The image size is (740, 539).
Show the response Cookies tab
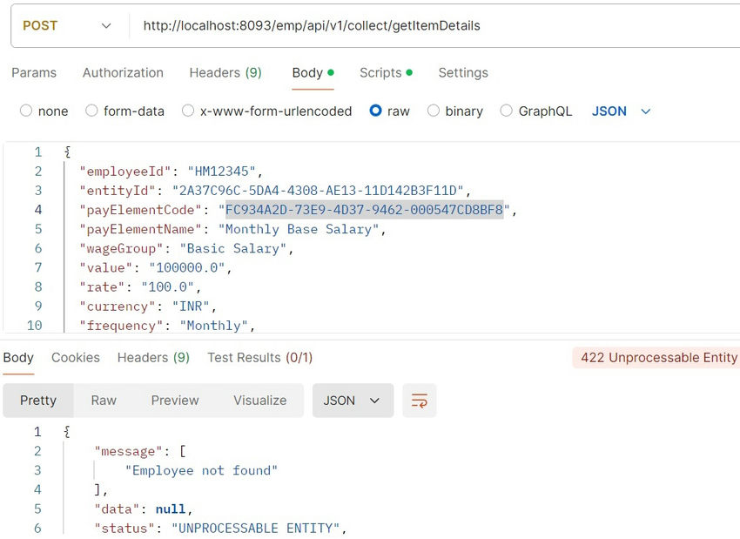click(76, 358)
